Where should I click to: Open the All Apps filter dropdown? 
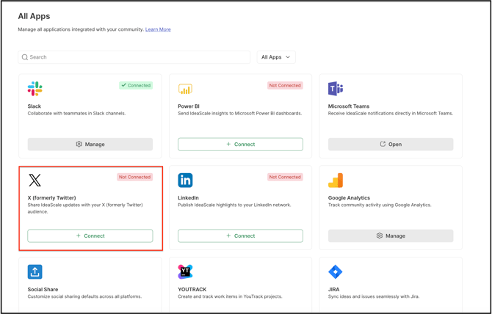[276, 57]
